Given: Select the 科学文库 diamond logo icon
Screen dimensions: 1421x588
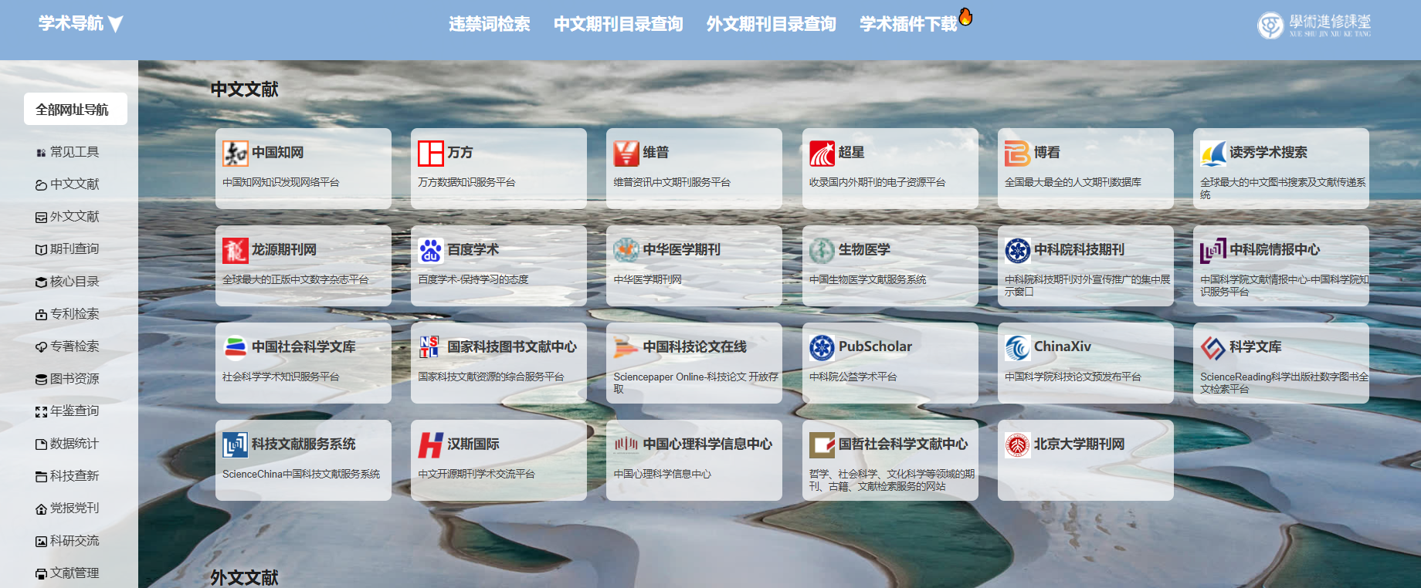Looking at the screenshot, I should pyautogui.click(x=1213, y=348).
